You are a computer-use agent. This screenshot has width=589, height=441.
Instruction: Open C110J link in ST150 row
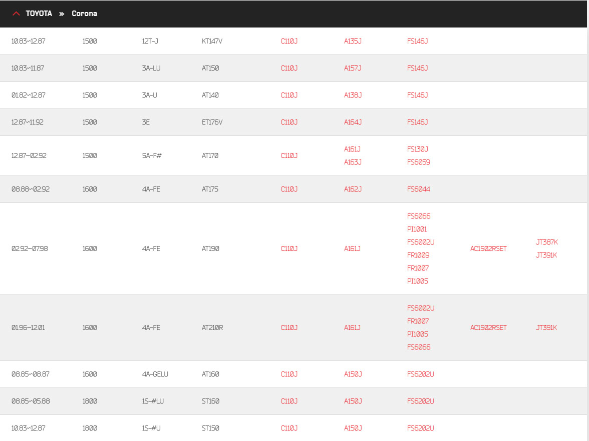(x=289, y=428)
